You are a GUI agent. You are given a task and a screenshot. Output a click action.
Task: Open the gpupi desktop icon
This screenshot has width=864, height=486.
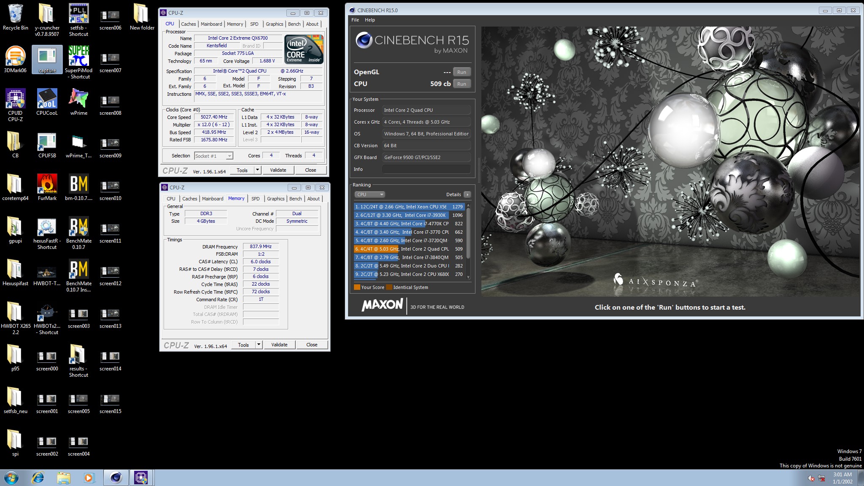point(15,230)
